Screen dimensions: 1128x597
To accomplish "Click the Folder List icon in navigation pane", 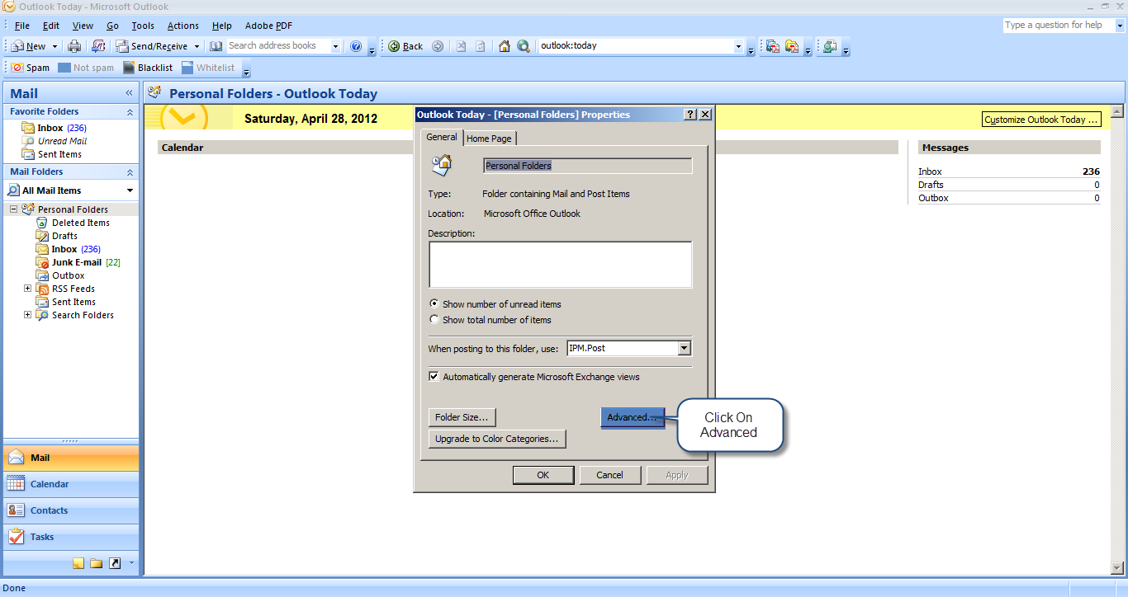I will (x=97, y=563).
